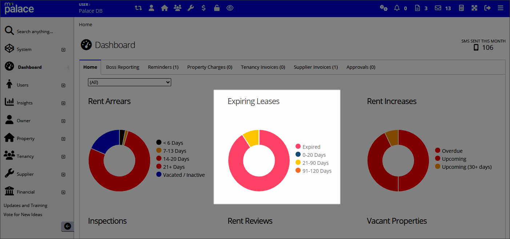Click the System cube icon in sidebar
The image size is (510, 239).
point(9,49)
